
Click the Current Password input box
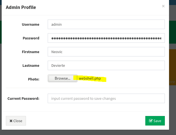coord(106,98)
